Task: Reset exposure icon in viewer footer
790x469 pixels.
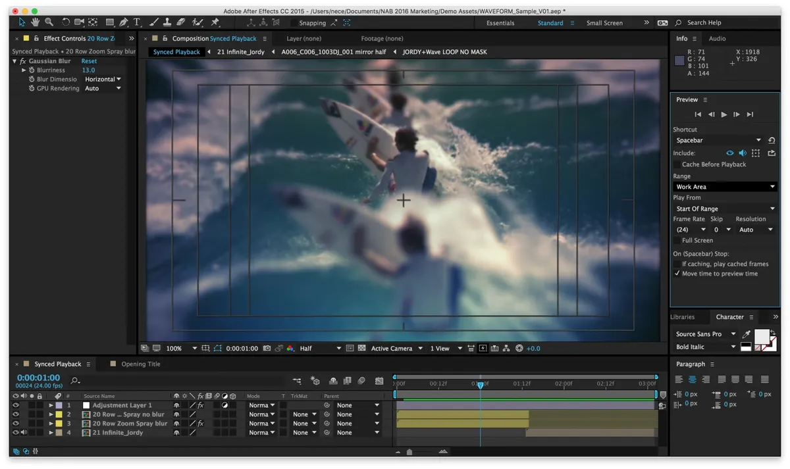Action: (519, 348)
